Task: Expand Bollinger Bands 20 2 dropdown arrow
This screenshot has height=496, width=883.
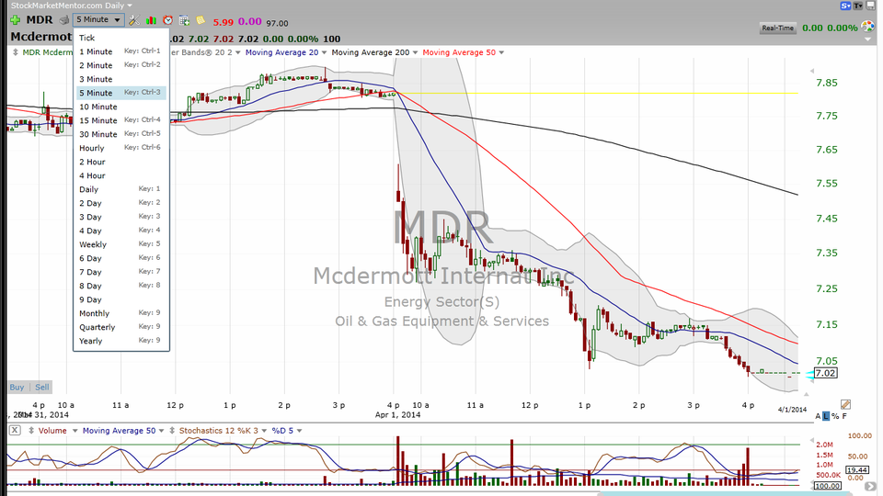Action: pyautogui.click(x=238, y=52)
